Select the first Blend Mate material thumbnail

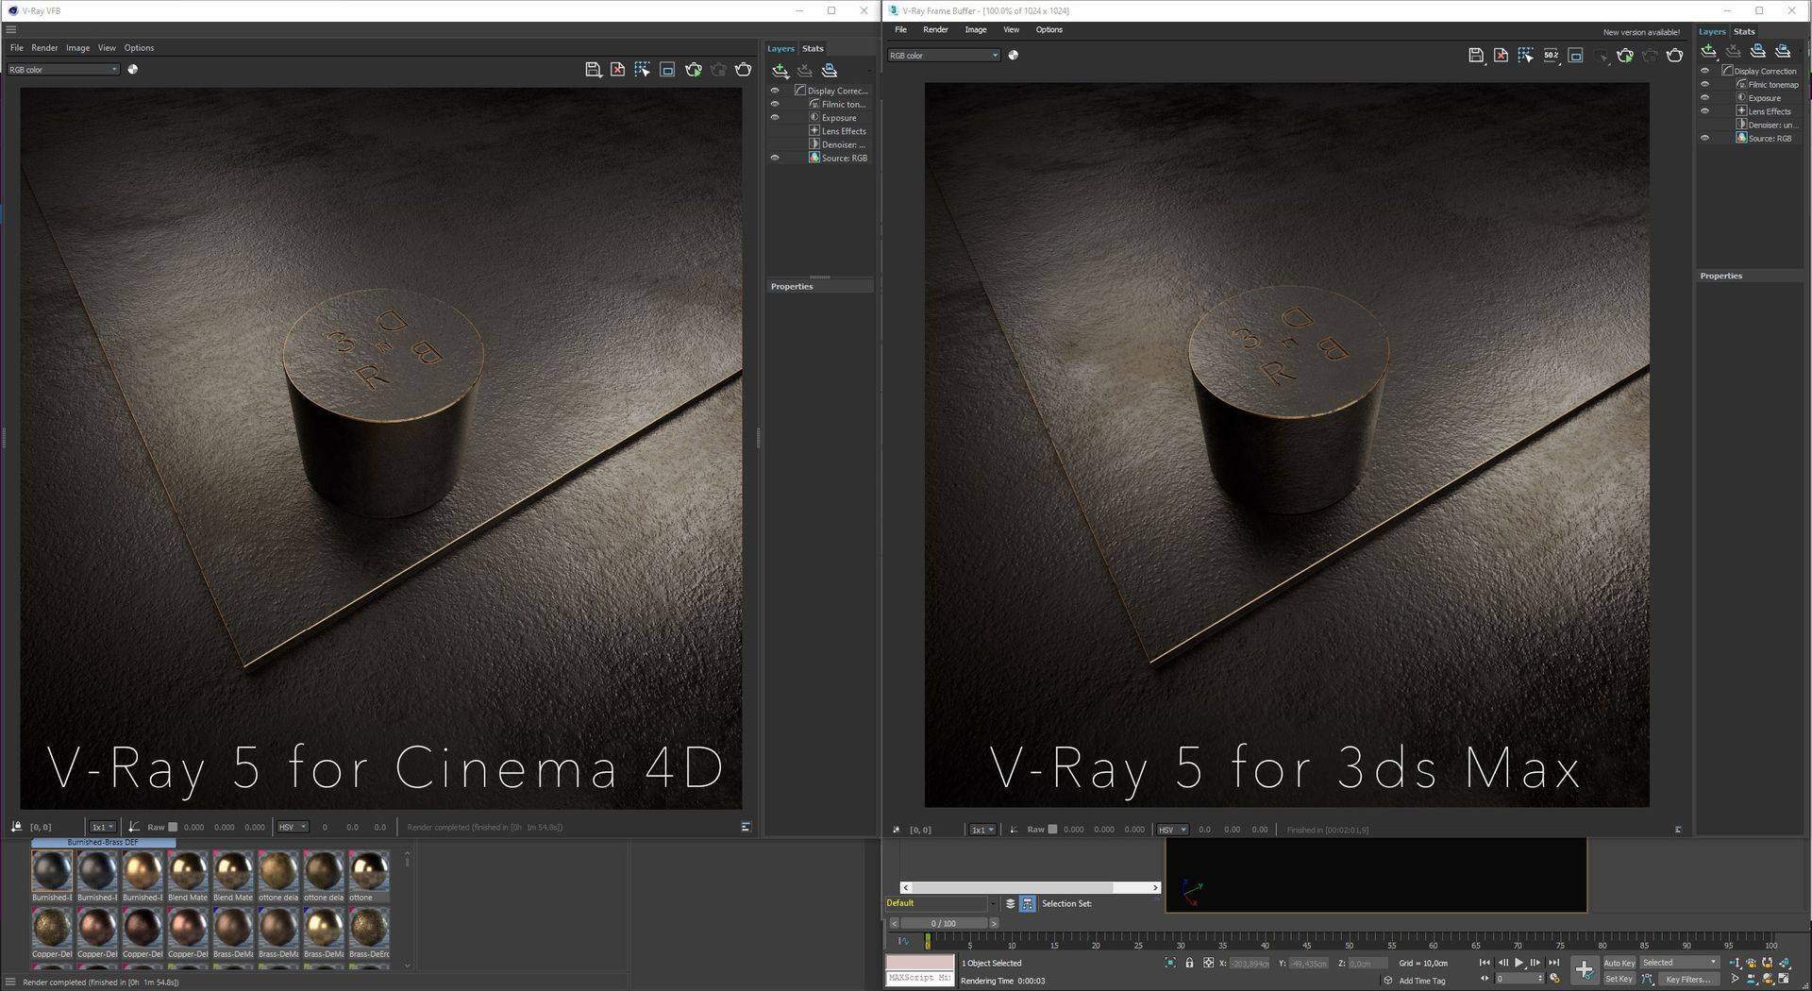pos(188,871)
